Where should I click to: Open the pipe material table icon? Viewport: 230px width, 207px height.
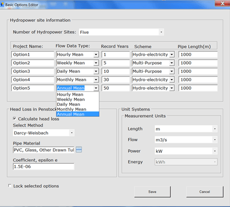(79, 149)
